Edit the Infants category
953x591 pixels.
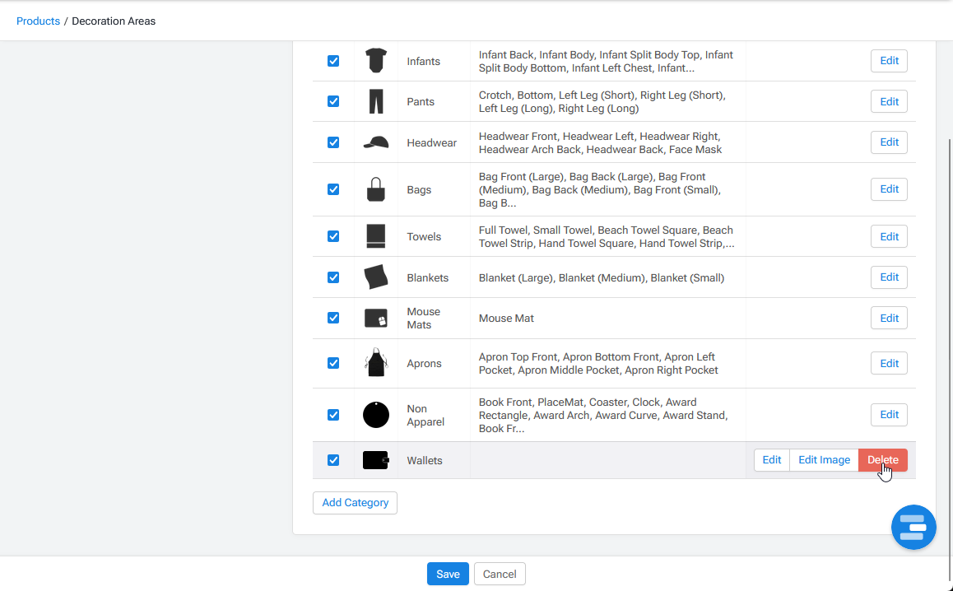coord(889,61)
